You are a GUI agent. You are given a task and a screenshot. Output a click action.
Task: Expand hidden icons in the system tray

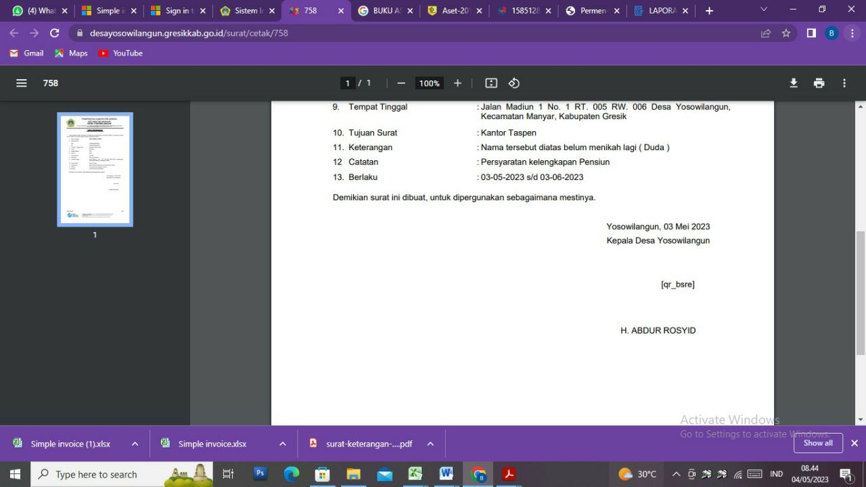[676, 474]
